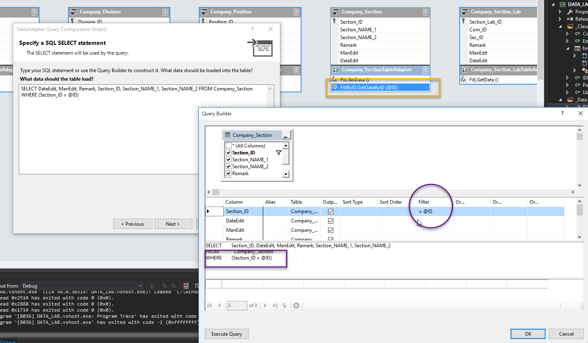Click the Filter cell containing = @ID
The height and width of the screenshot is (343, 588).
(x=434, y=211)
